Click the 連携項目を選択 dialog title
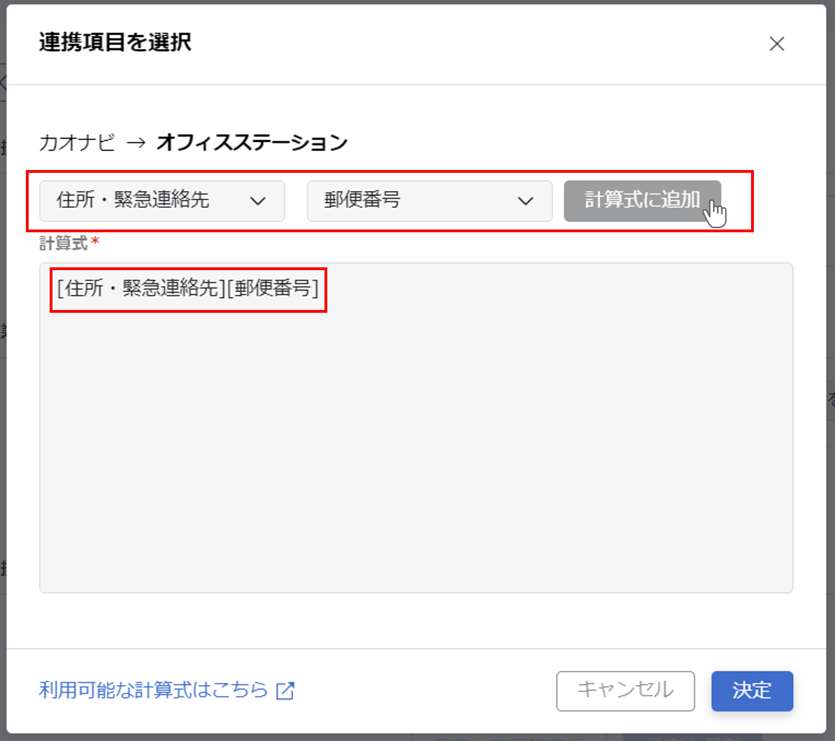Viewport: 835px width, 741px height. click(115, 43)
